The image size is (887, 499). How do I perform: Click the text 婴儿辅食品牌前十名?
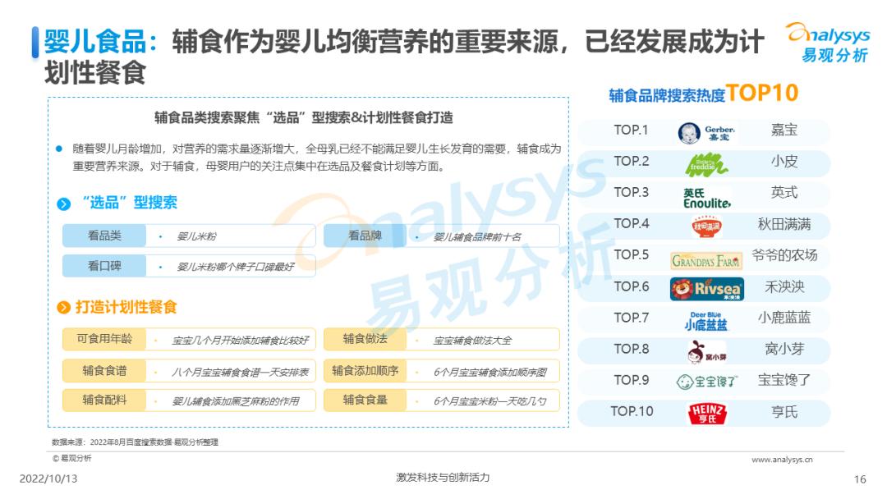click(477, 237)
